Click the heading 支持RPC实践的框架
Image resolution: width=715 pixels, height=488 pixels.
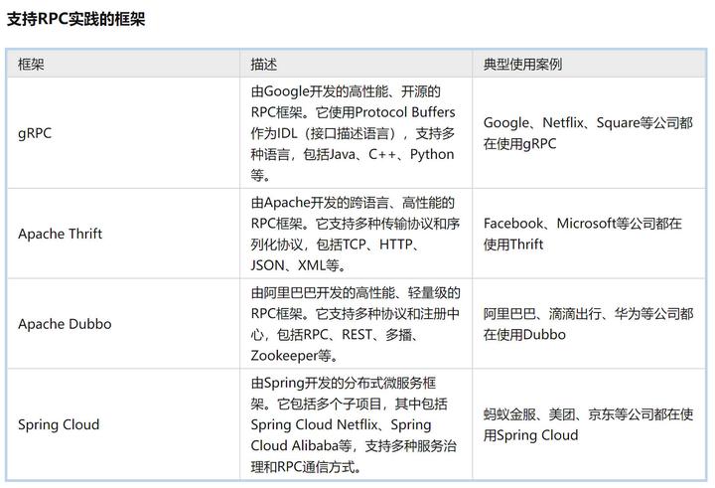click(75, 19)
